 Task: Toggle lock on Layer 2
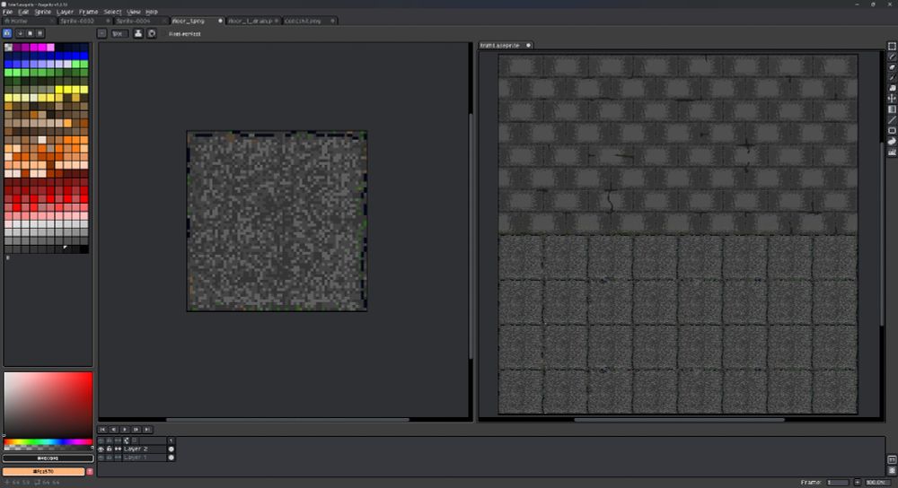[x=110, y=449]
